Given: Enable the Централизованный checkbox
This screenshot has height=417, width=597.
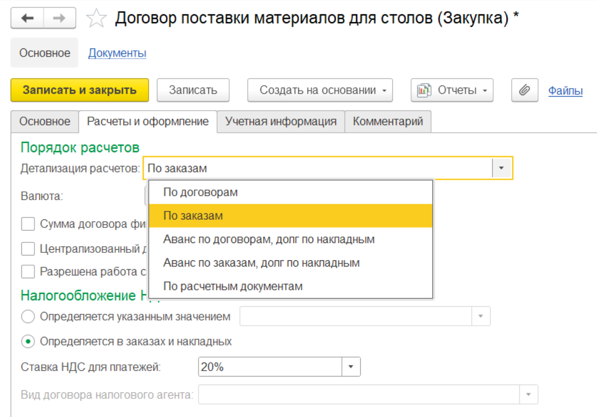Looking at the screenshot, I should click(x=28, y=249).
